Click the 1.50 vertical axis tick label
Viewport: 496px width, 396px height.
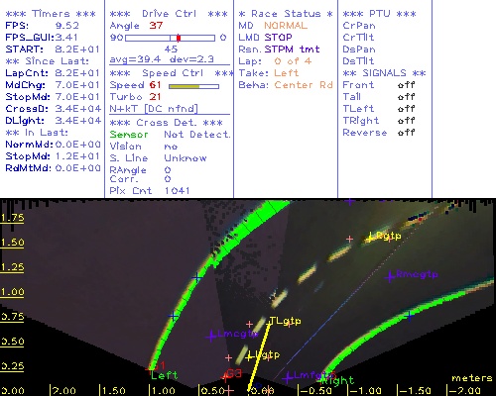[x=12, y=243]
